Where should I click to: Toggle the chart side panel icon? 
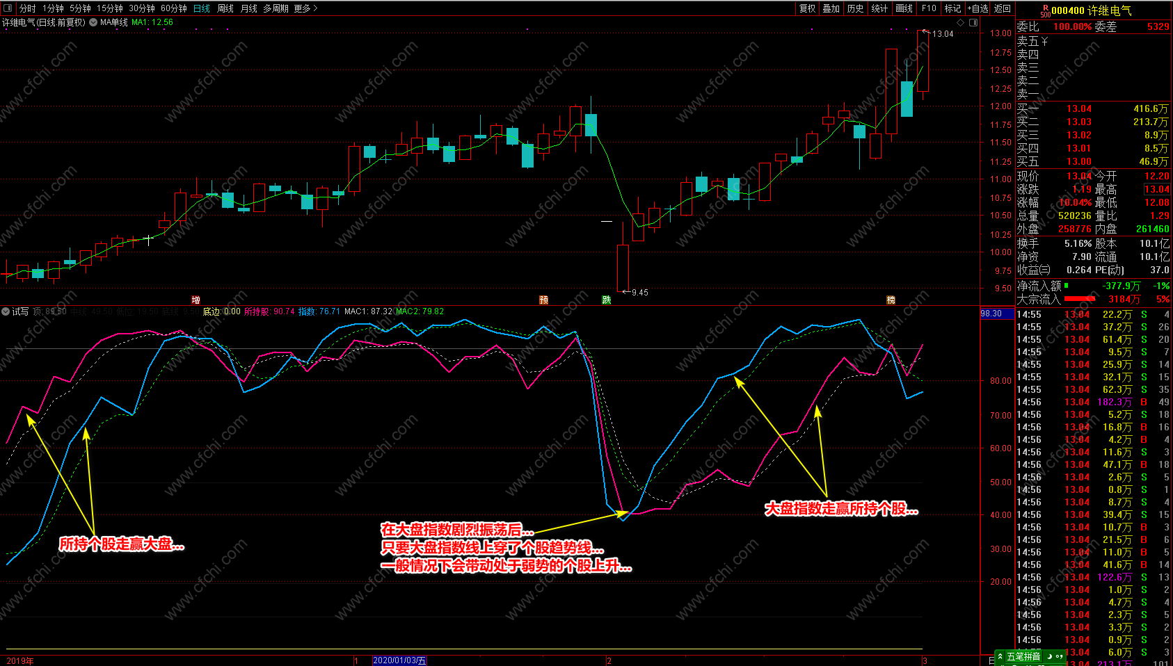coord(973,22)
